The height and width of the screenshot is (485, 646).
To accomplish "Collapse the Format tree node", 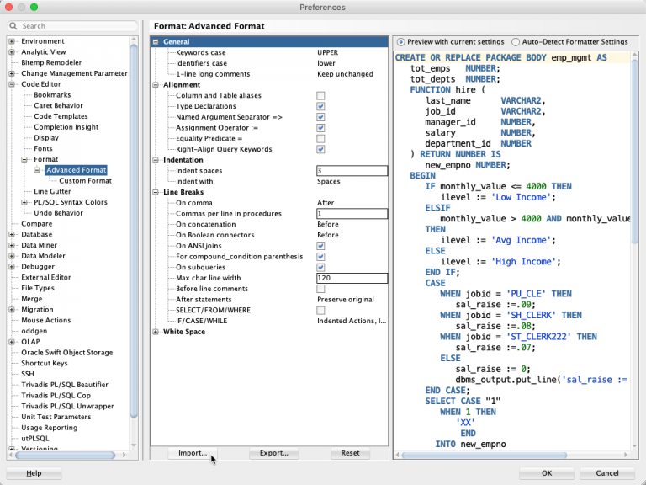I will click(24, 159).
